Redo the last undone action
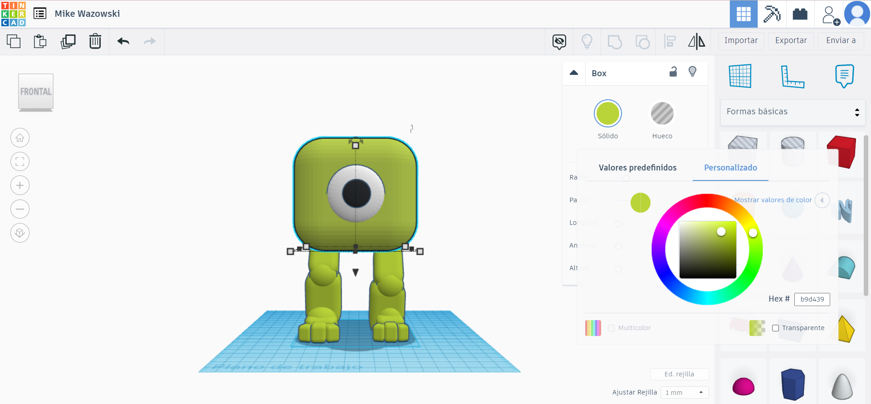This screenshot has width=871, height=404. (150, 41)
